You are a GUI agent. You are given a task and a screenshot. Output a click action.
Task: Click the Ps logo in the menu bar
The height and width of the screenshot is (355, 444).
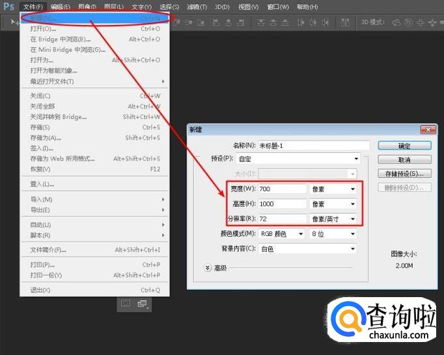point(8,6)
